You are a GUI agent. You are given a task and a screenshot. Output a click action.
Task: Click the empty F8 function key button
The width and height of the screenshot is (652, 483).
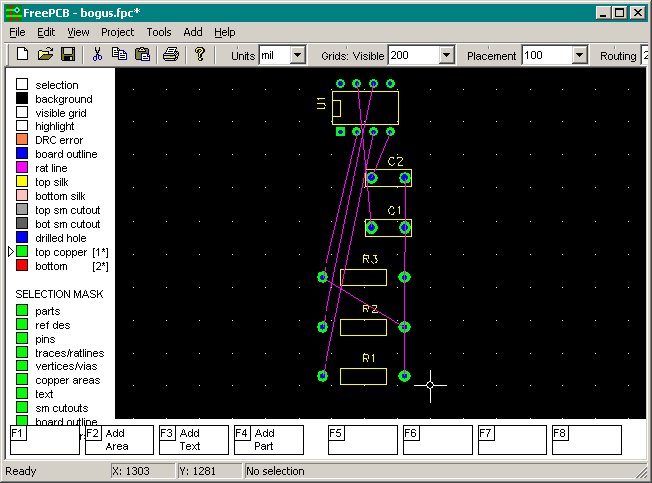pyautogui.click(x=587, y=440)
